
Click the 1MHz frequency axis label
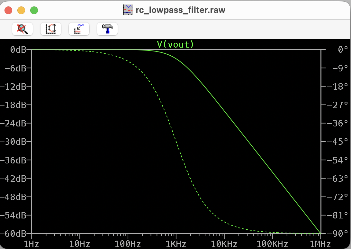point(320,244)
